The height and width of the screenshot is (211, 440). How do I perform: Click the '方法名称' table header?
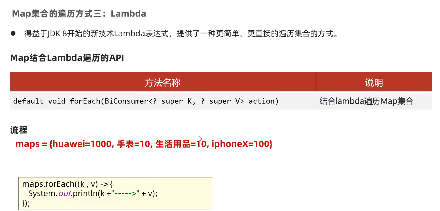coord(163,82)
